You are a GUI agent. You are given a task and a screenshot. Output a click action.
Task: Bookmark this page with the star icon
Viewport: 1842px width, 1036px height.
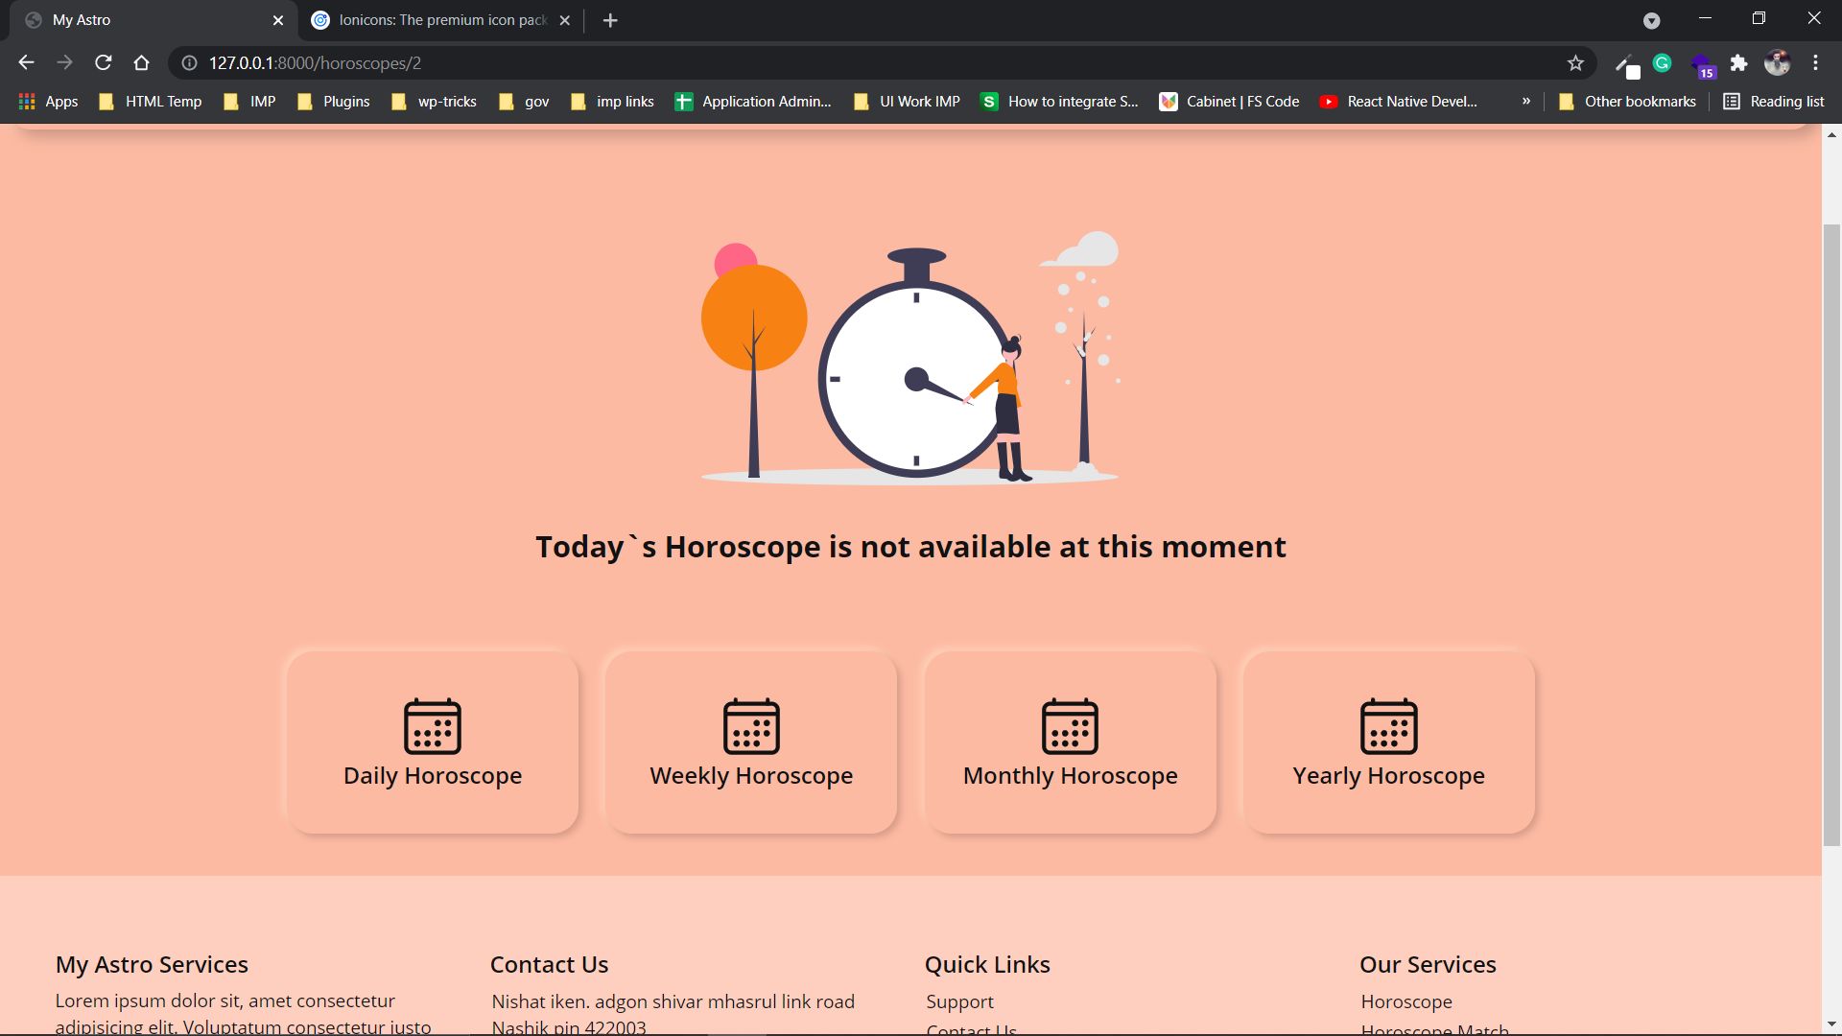[1575, 63]
